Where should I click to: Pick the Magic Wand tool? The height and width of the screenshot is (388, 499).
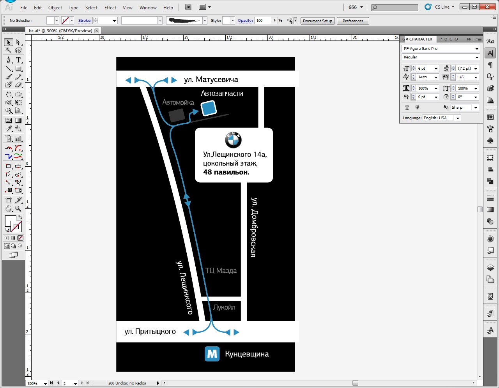pos(9,51)
